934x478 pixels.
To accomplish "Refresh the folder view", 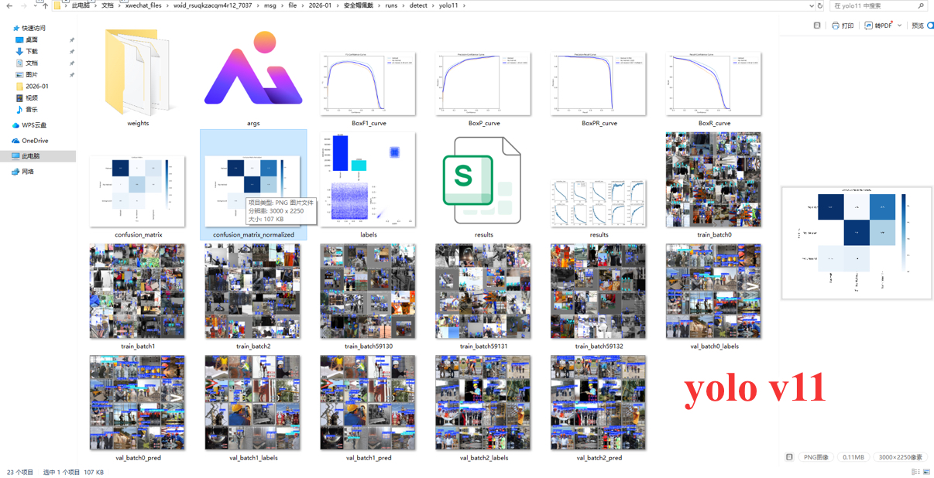I will click(820, 5).
